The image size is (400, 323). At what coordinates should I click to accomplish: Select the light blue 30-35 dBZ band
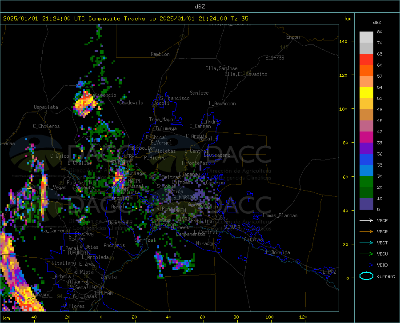pyautogui.click(x=366, y=171)
